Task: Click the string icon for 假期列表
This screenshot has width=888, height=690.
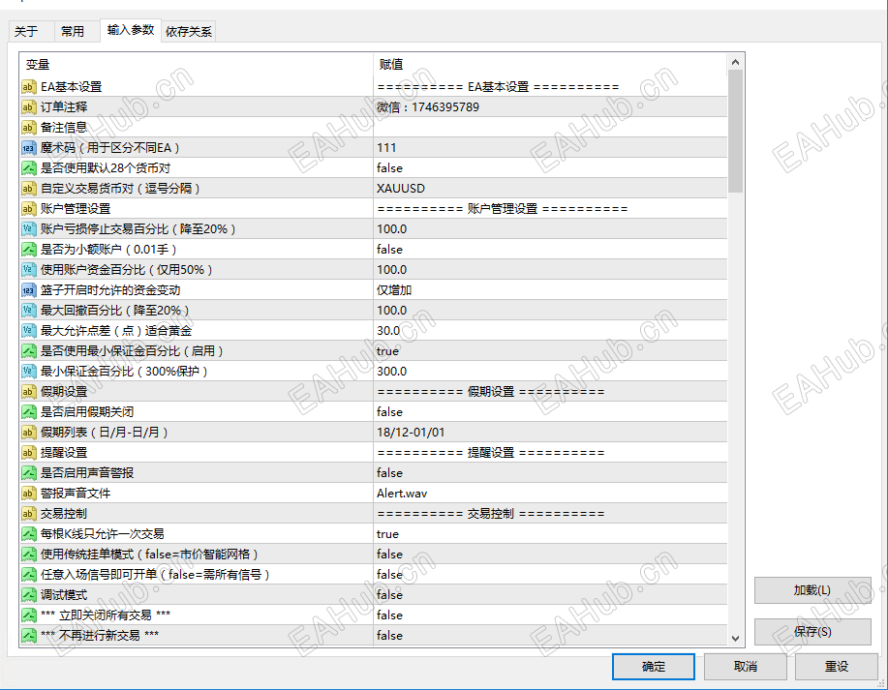Action: coord(28,433)
